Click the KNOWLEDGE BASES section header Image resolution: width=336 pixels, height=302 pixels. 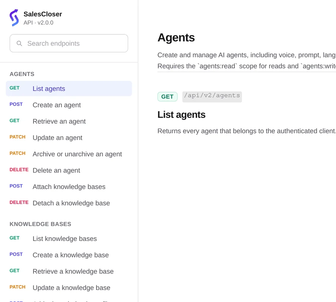pyautogui.click(x=40, y=224)
